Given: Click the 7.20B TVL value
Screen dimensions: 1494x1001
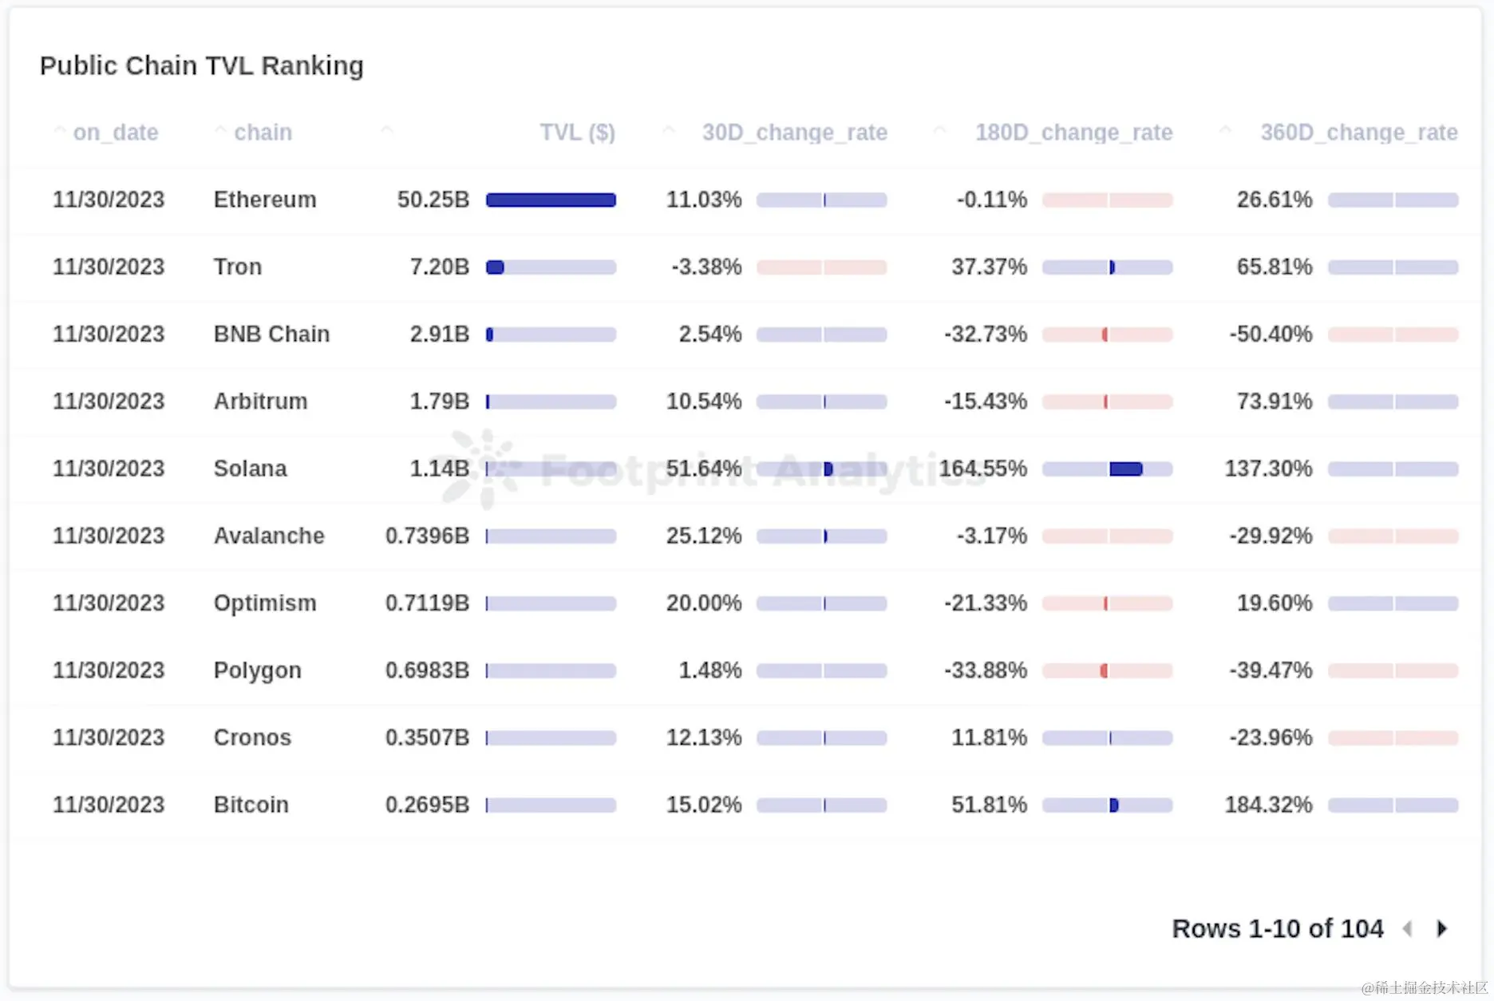Looking at the screenshot, I should click(439, 267).
